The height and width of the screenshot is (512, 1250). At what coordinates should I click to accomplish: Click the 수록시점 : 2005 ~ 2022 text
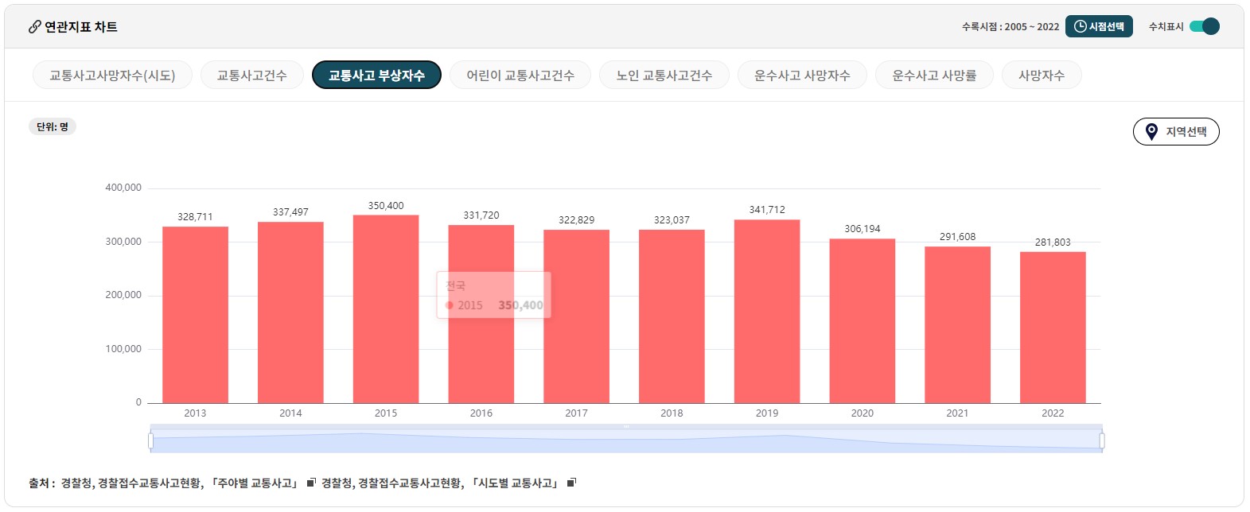[x=1011, y=27]
